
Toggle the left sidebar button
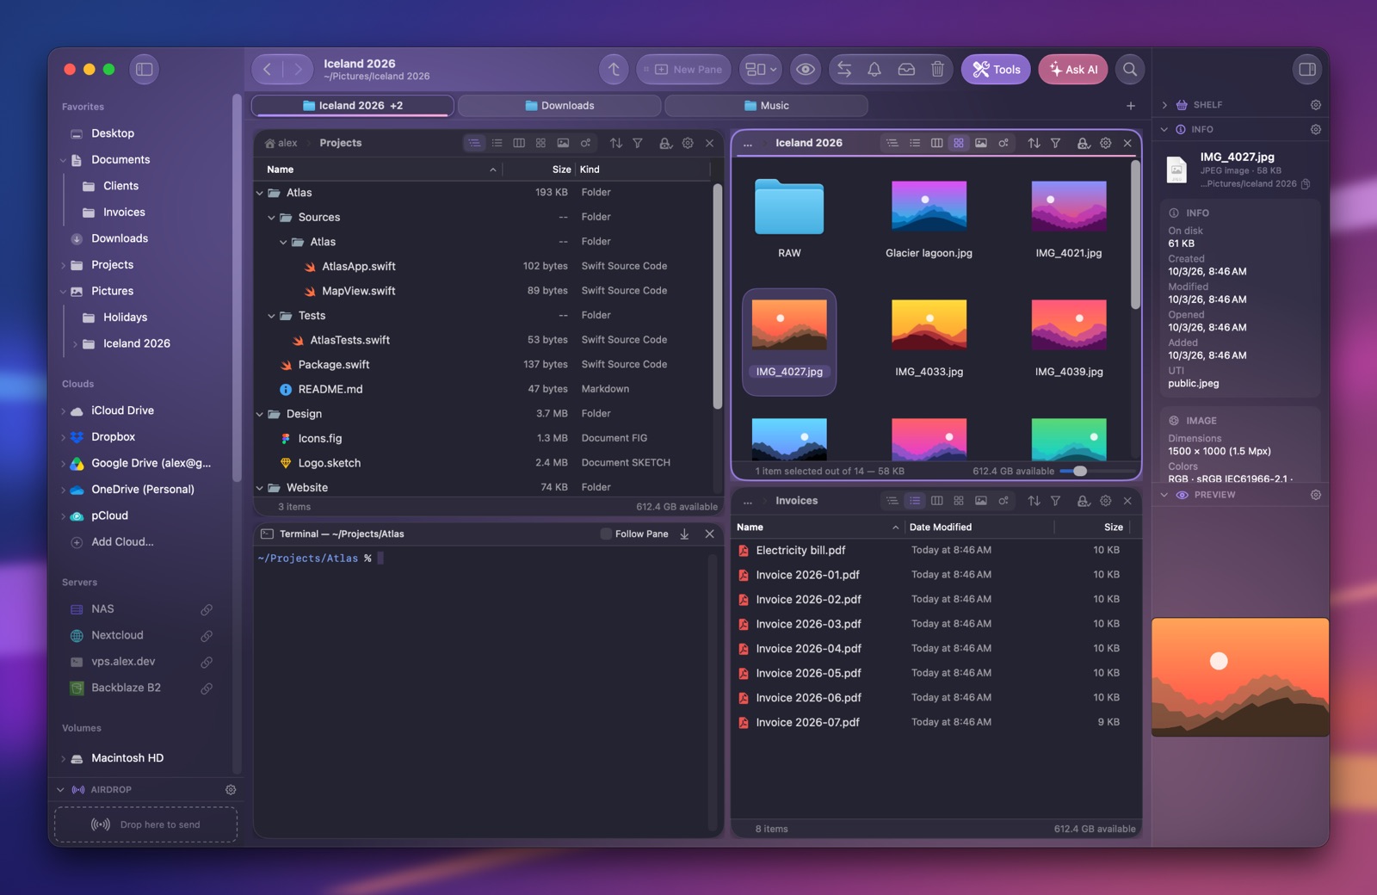click(x=145, y=70)
